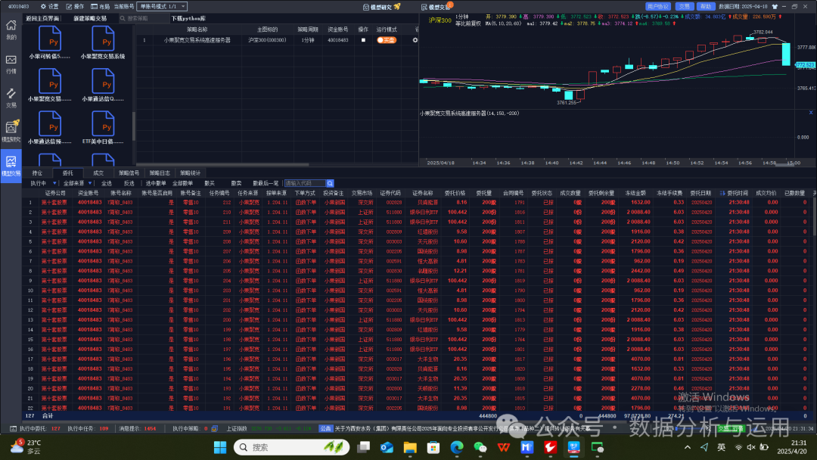
Task: Click the 帮助 button
Action: pyautogui.click(x=706, y=7)
